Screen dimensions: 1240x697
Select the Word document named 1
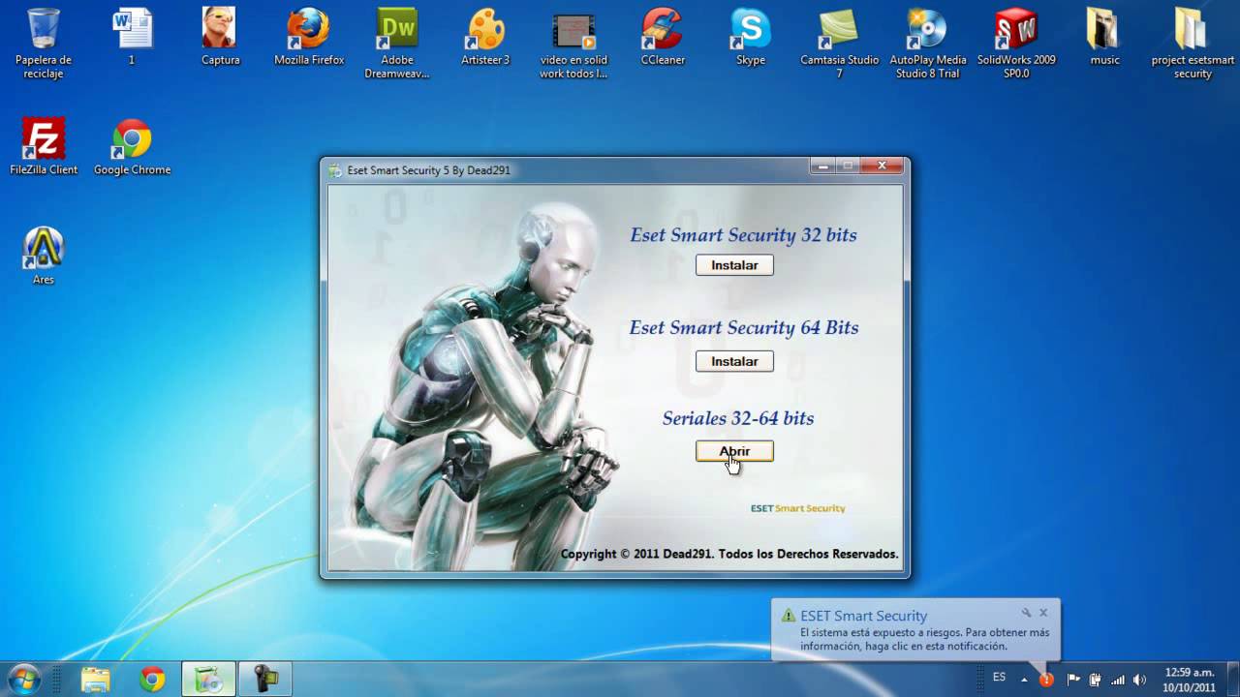point(132,37)
